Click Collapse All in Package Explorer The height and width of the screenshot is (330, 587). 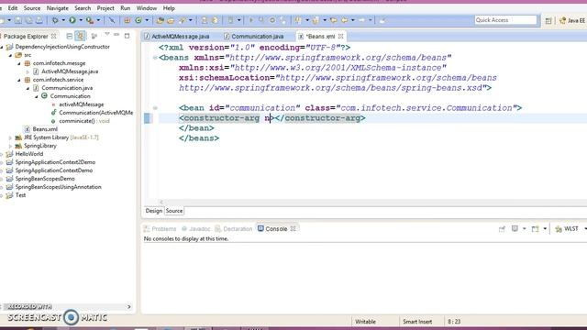[70, 37]
